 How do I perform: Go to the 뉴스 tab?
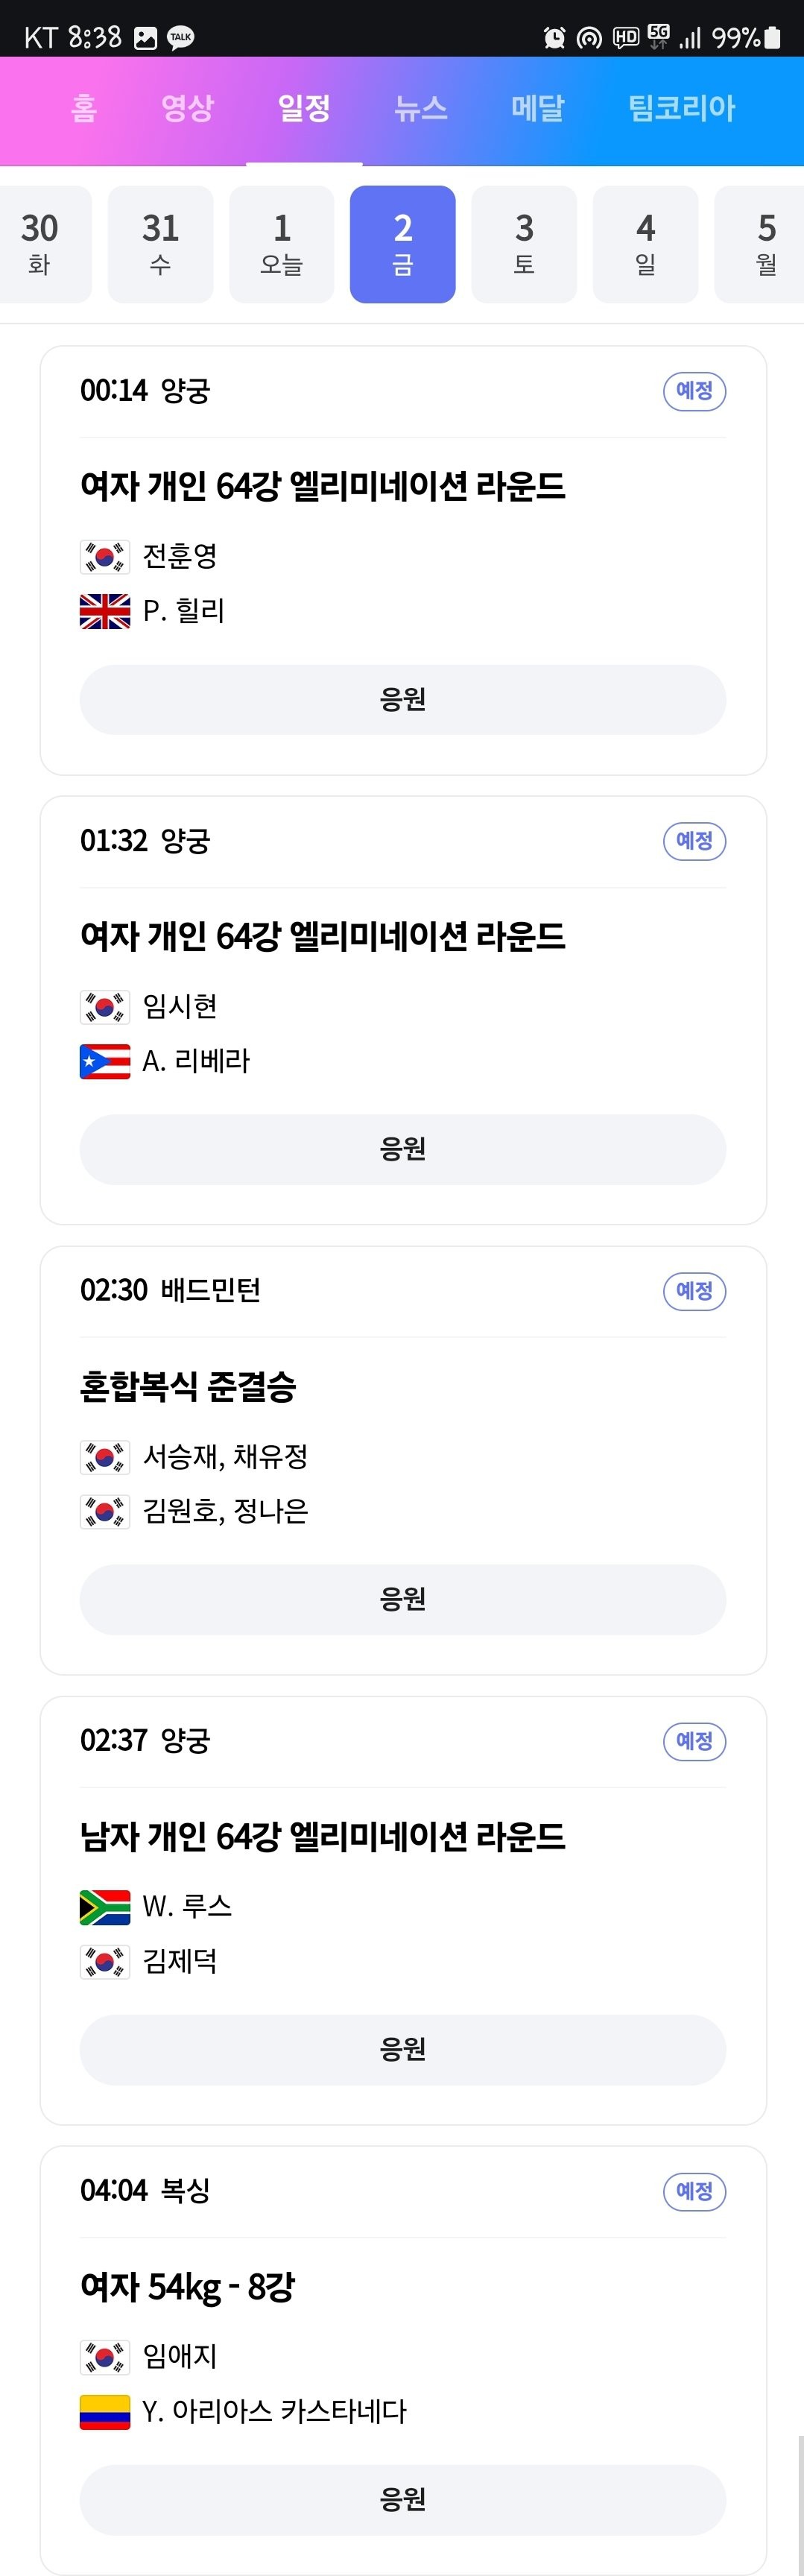click(x=421, y=108)
